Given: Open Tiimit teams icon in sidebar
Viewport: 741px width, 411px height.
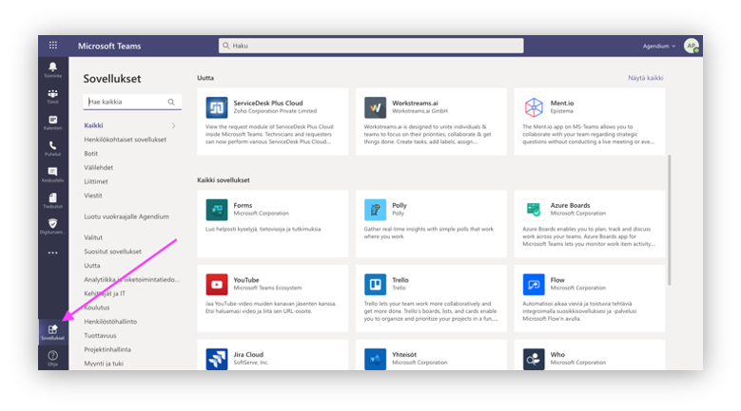Looking at the screenshot, I should (x=53, y=96).
